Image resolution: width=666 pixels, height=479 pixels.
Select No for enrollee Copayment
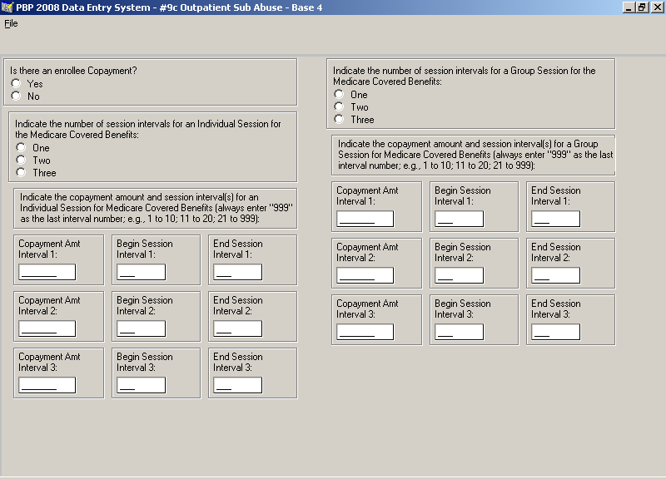(x=16, y=96)
